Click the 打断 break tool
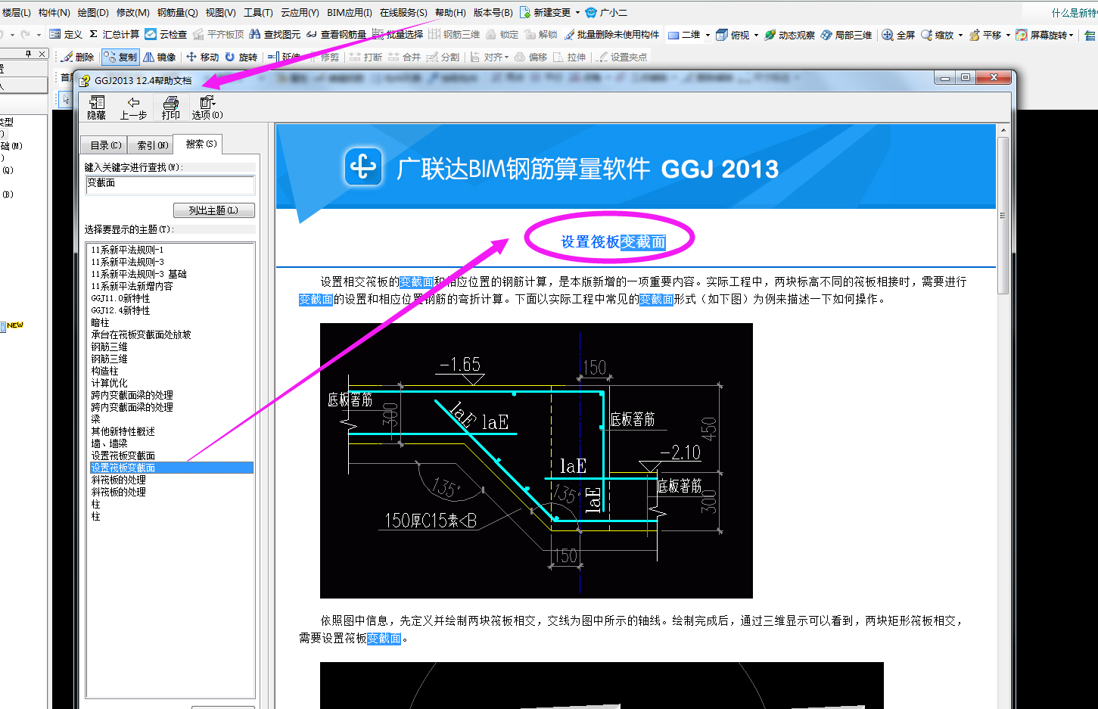Viewport: 1098px width, 709px height. coord(366,57)
